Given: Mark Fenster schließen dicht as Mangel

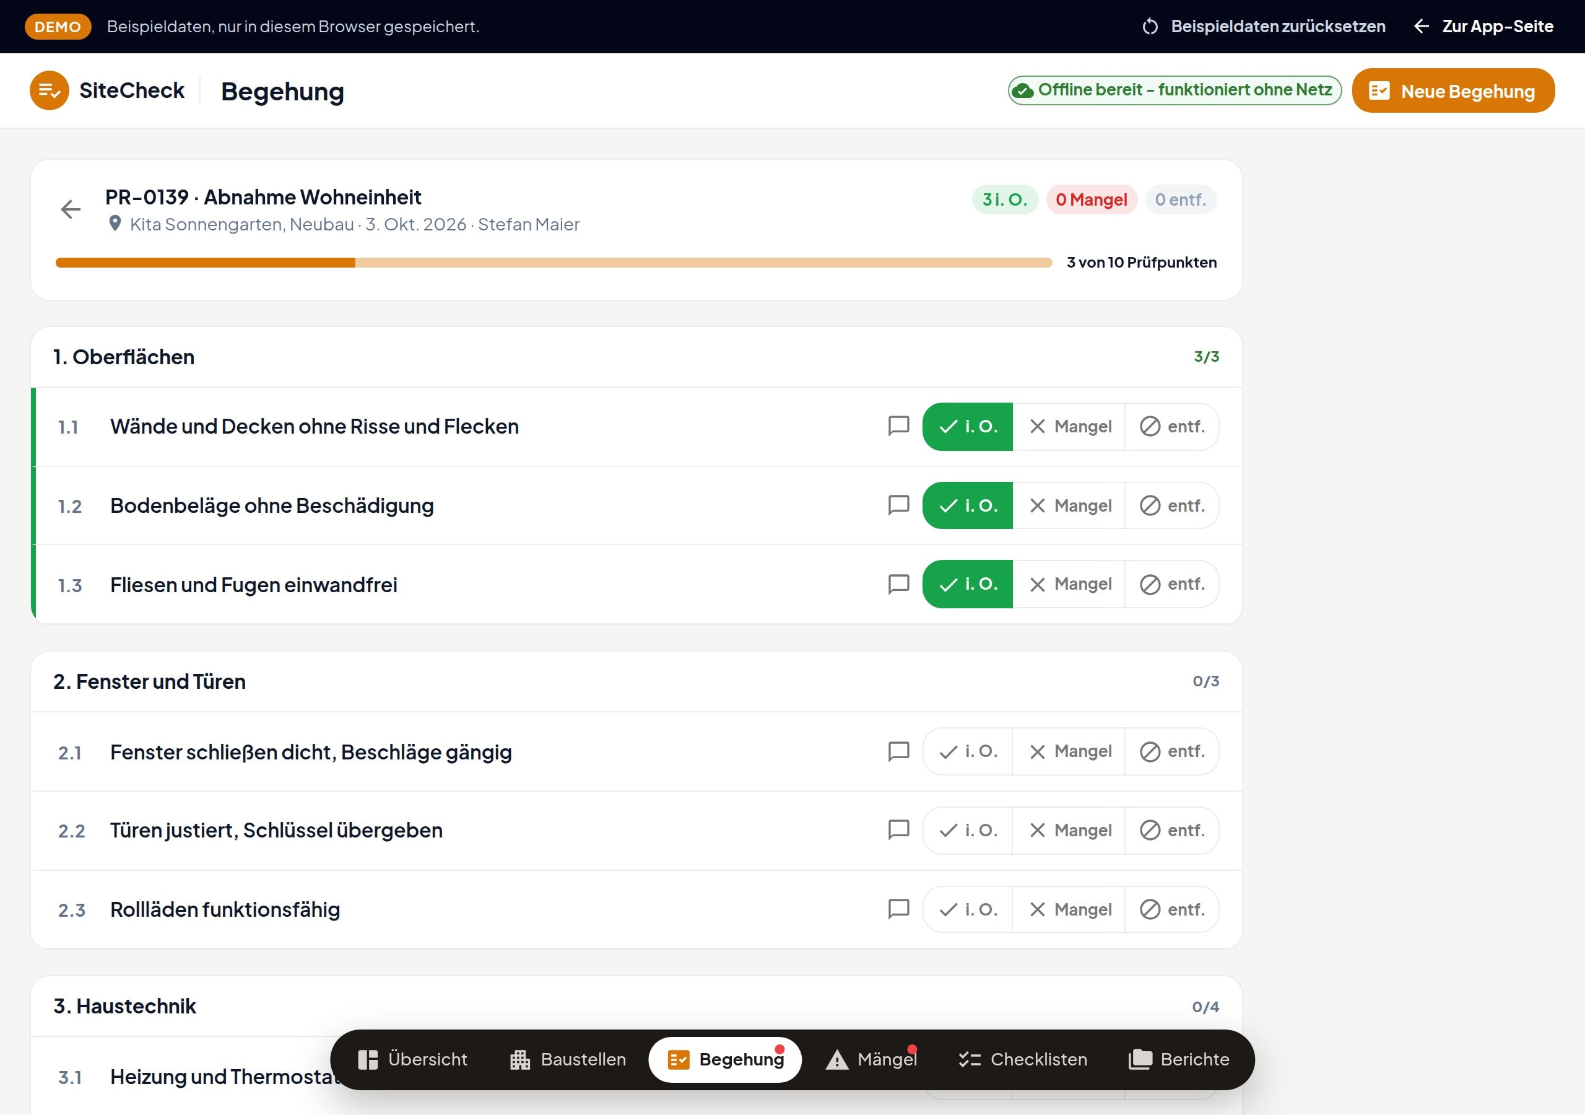Looking at the screenshot, I should coord(1069,751).
